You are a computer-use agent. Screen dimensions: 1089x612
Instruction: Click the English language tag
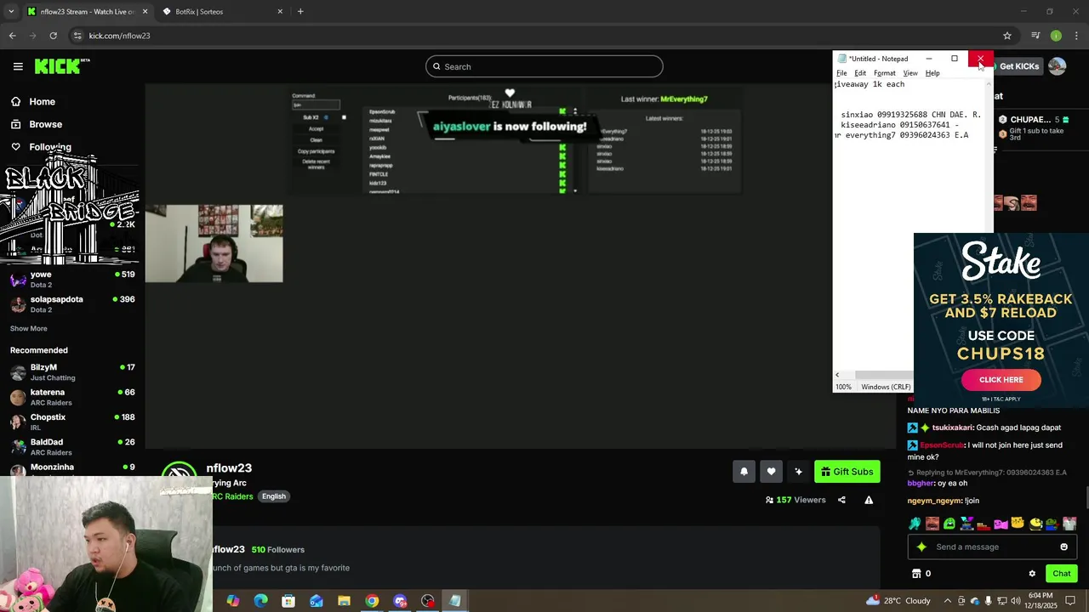tap(274, 496)
